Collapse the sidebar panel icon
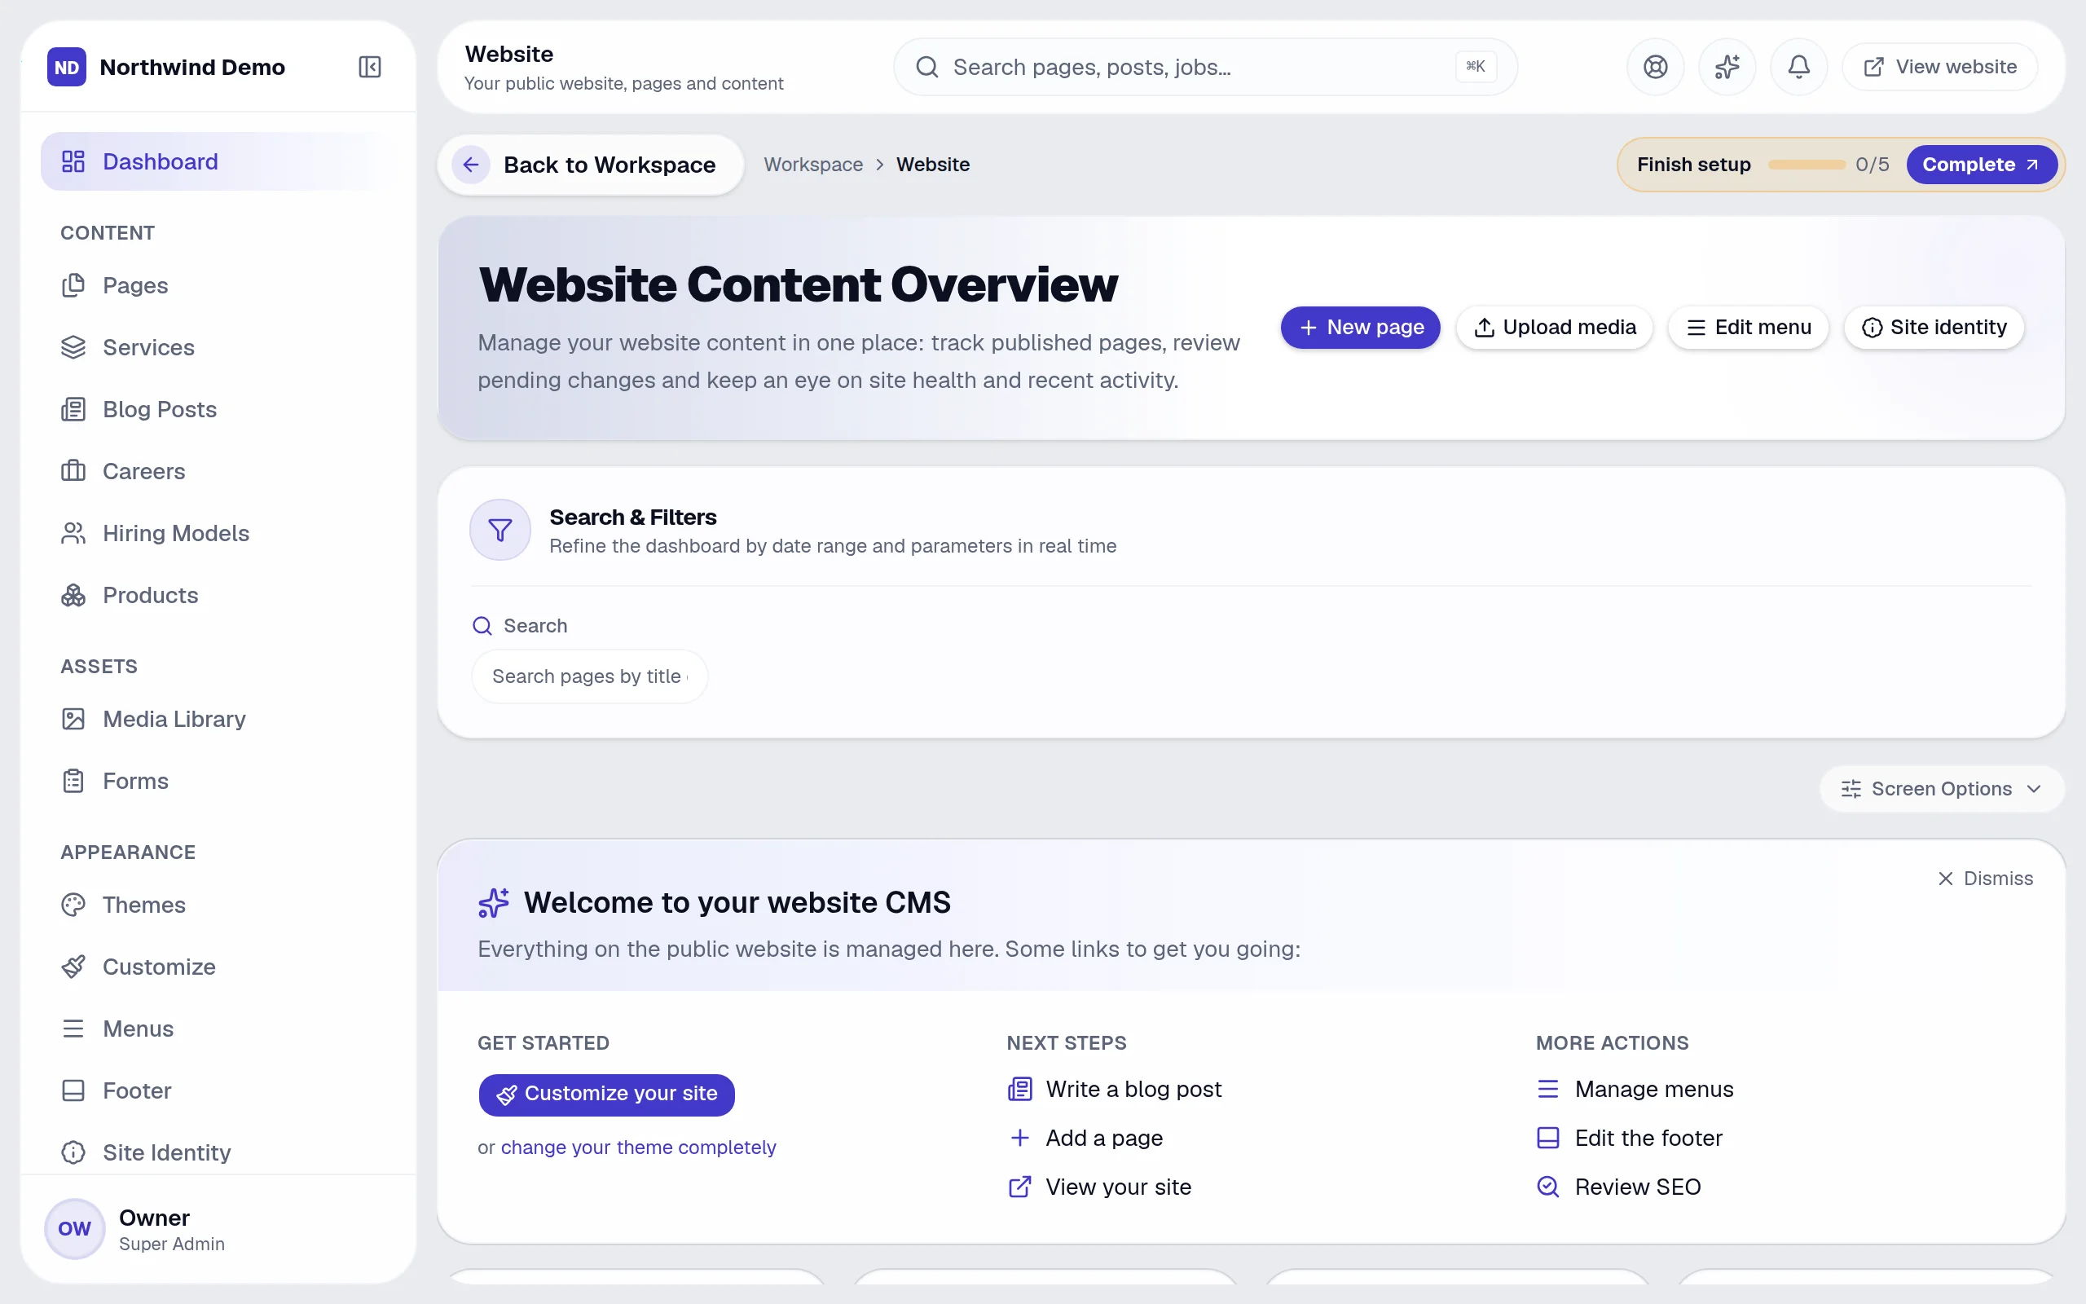 click(x=370, y=68)
